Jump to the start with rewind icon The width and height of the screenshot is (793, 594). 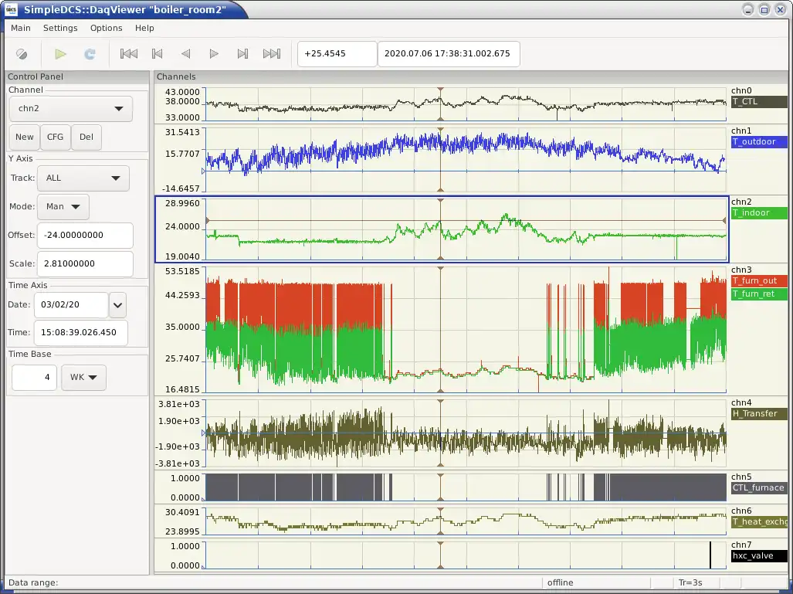coord(129,54)
